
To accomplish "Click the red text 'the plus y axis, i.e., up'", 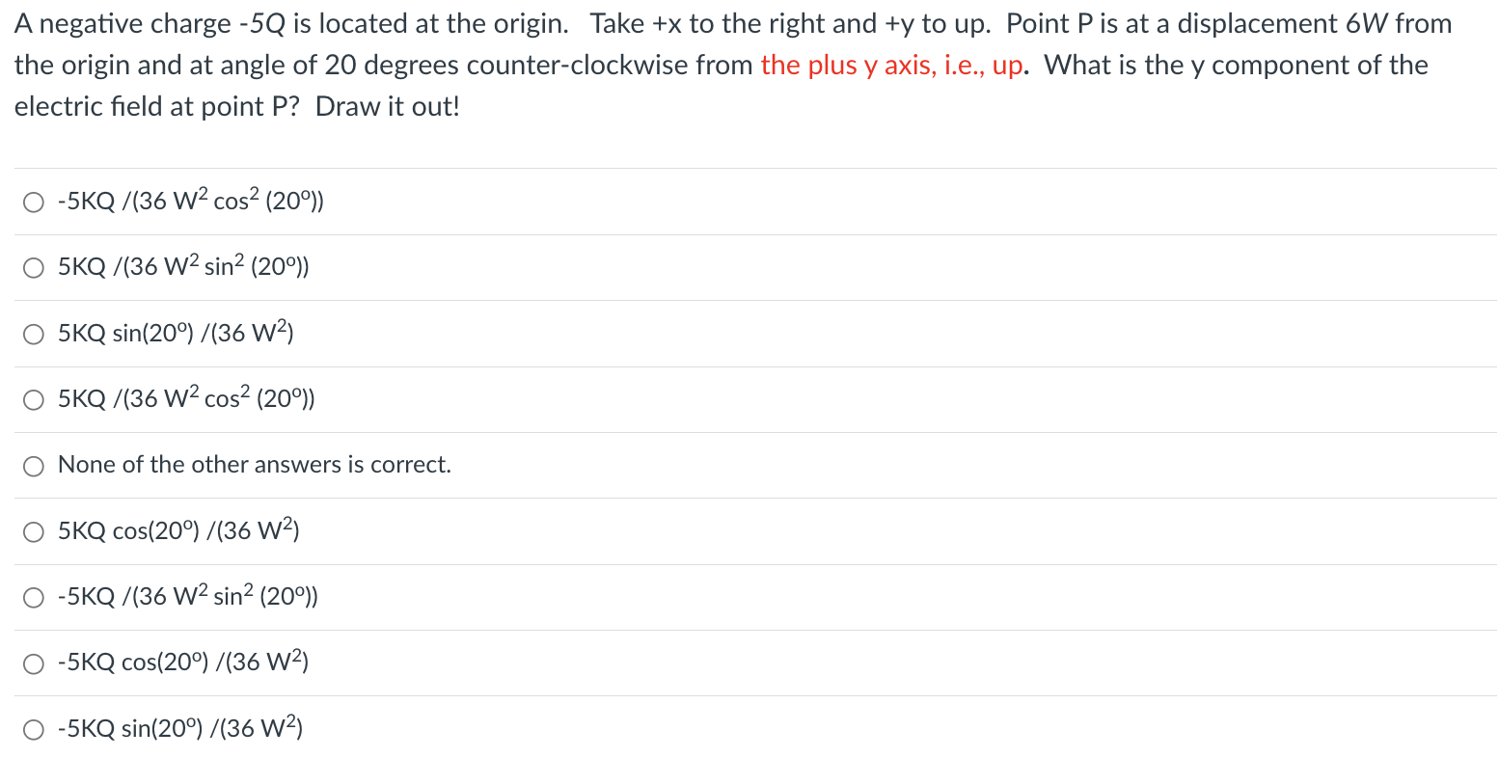I will click(891, 66).
